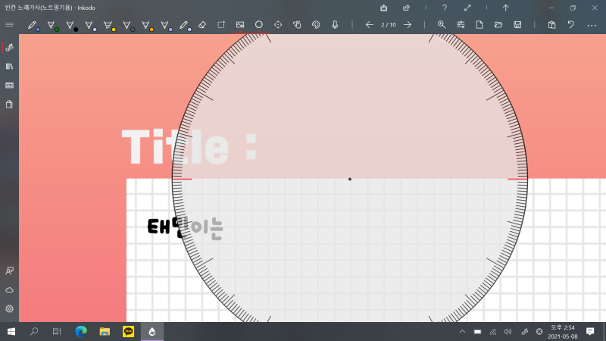Image resolution: width=606 pixels, height=341 pixels.
Task: Select the light blue highlighter pen
Action: coord(90,25)
